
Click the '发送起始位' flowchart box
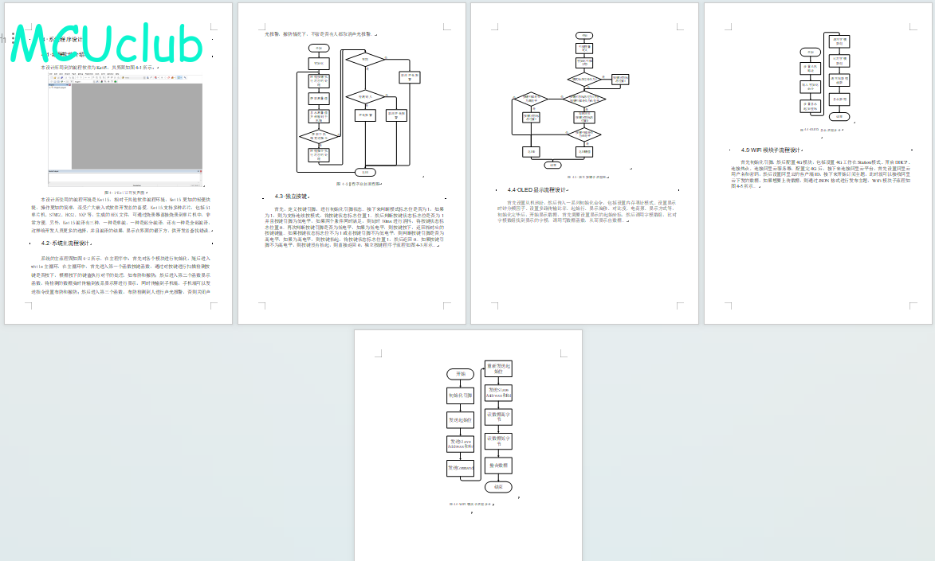[460, 419]
